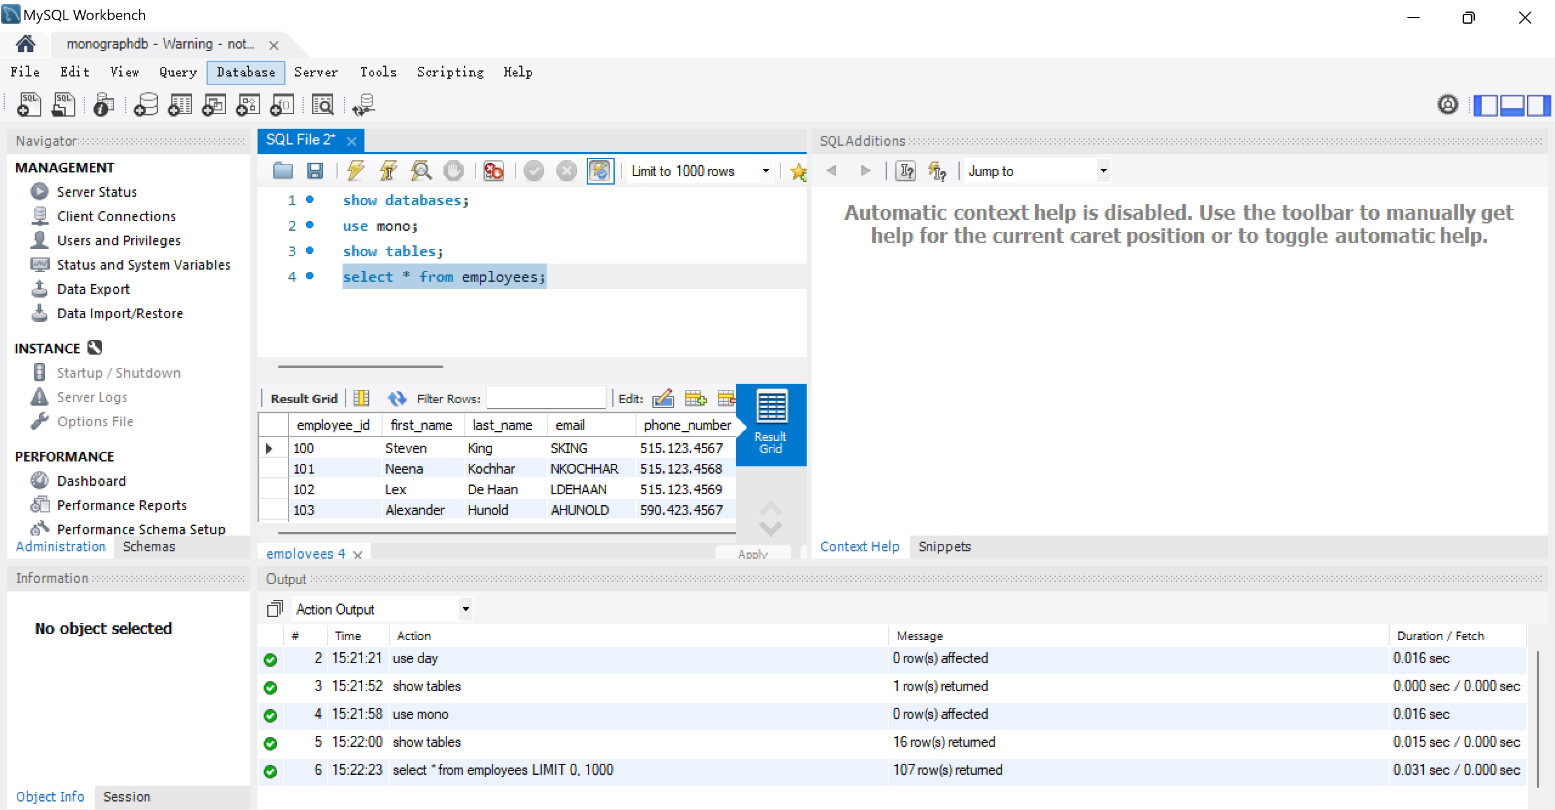This screenshot has width=1555, height=810.
Task: Open the Database menu
Action: coord(246,72)
